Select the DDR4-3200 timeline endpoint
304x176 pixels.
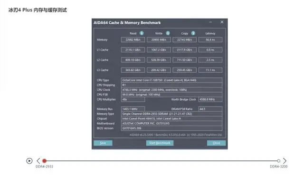(x=279, y=161)
